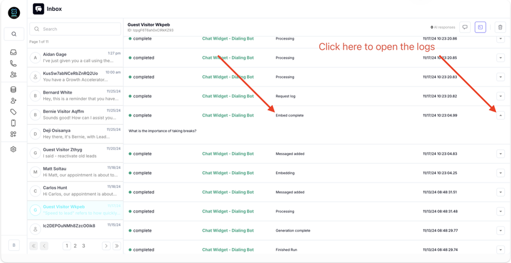
Task: Expand the Processing log at 08:48:31.48
Action: [501, 211]
